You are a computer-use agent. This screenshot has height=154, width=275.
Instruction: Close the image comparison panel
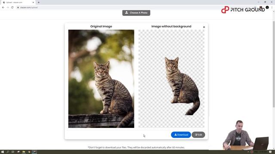(204, 27)
